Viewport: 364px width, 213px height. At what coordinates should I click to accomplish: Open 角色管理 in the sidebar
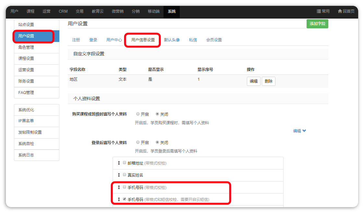tap(26, 47)
